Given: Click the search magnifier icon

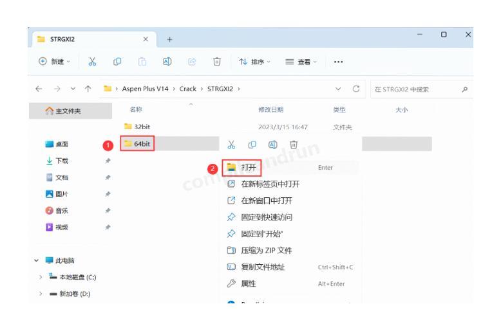Looking at the screenshot, I should tap(464, 89).
